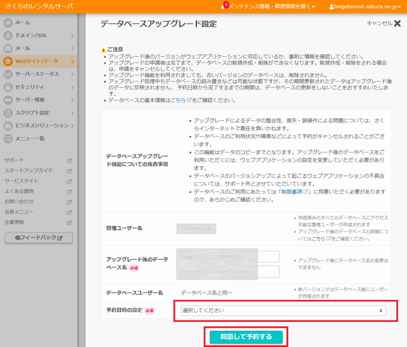Click the 制限事項 link
The image size is (407, 347).
click(292, 192)
